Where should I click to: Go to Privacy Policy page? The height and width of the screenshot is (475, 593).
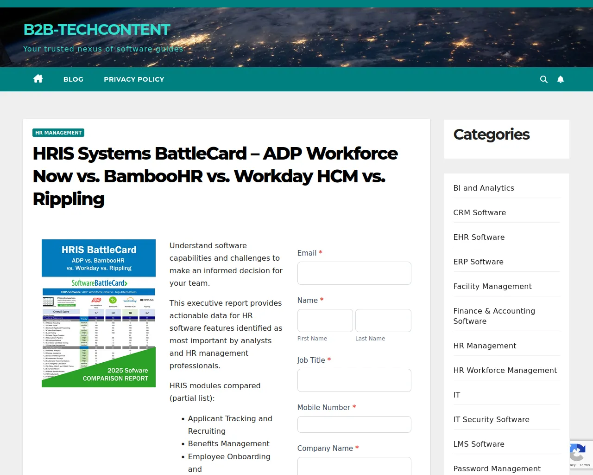[134, 79]
